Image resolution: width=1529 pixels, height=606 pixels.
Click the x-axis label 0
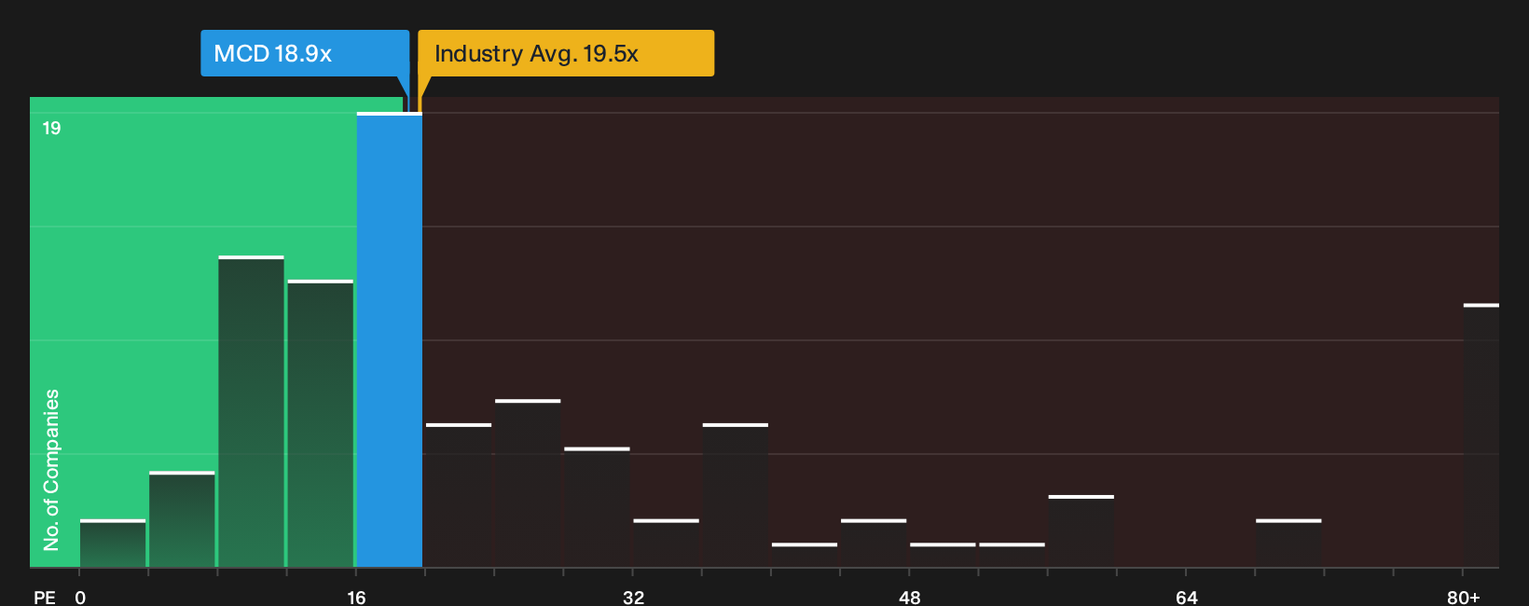tap(80, 597)
